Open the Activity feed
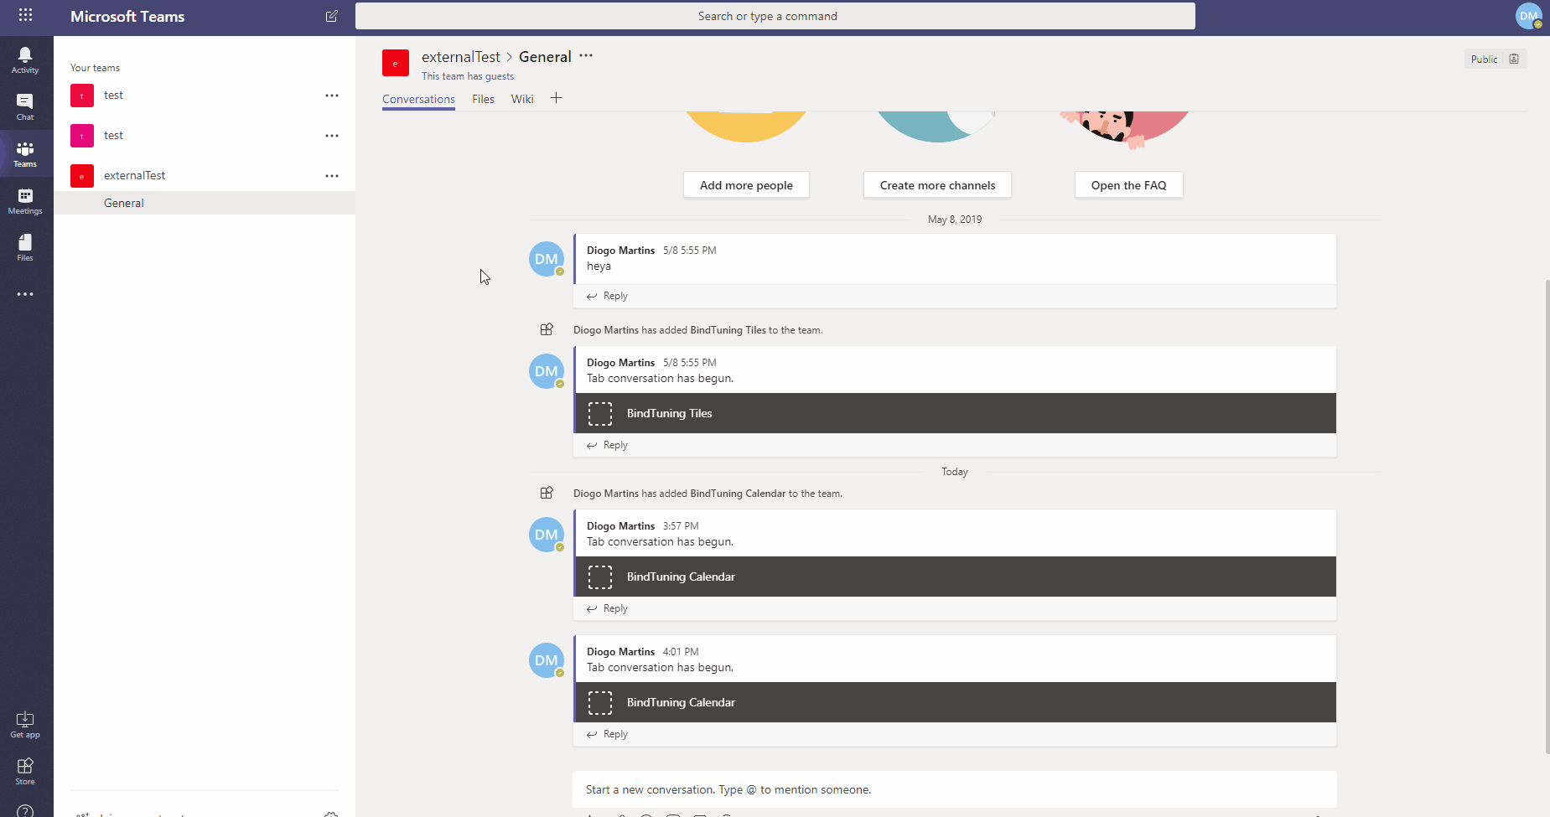 click(x=25, y=60)
